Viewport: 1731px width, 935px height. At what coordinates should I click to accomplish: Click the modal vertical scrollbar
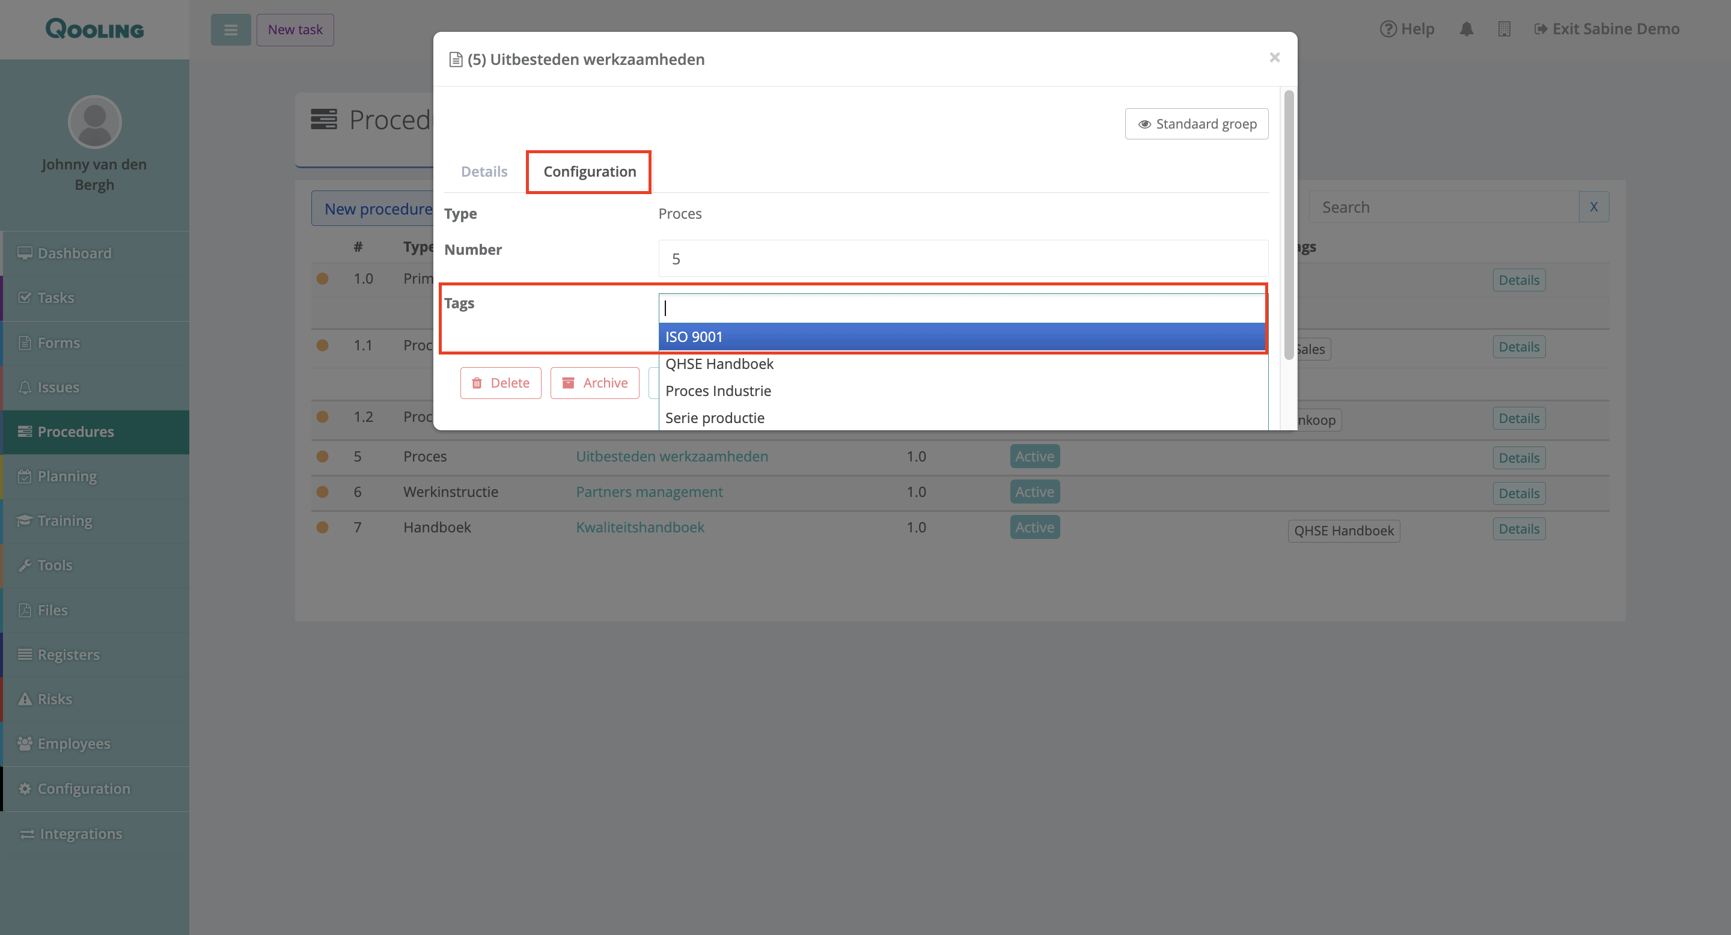(x=1288, y=225)
